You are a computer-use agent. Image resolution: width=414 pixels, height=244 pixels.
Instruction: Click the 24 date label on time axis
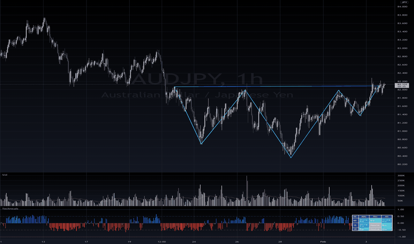tap(194, 242)
